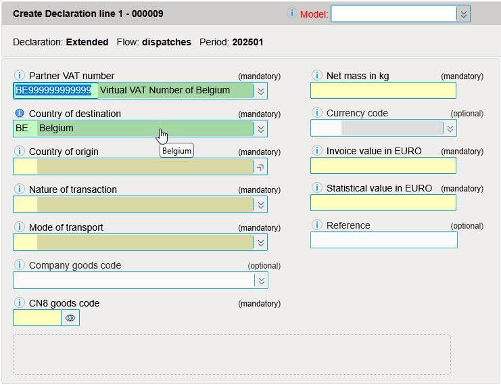Expand Country of destination dropdown arrow
The height and width of the screenshot is (385, 501).
pos(261,129)
